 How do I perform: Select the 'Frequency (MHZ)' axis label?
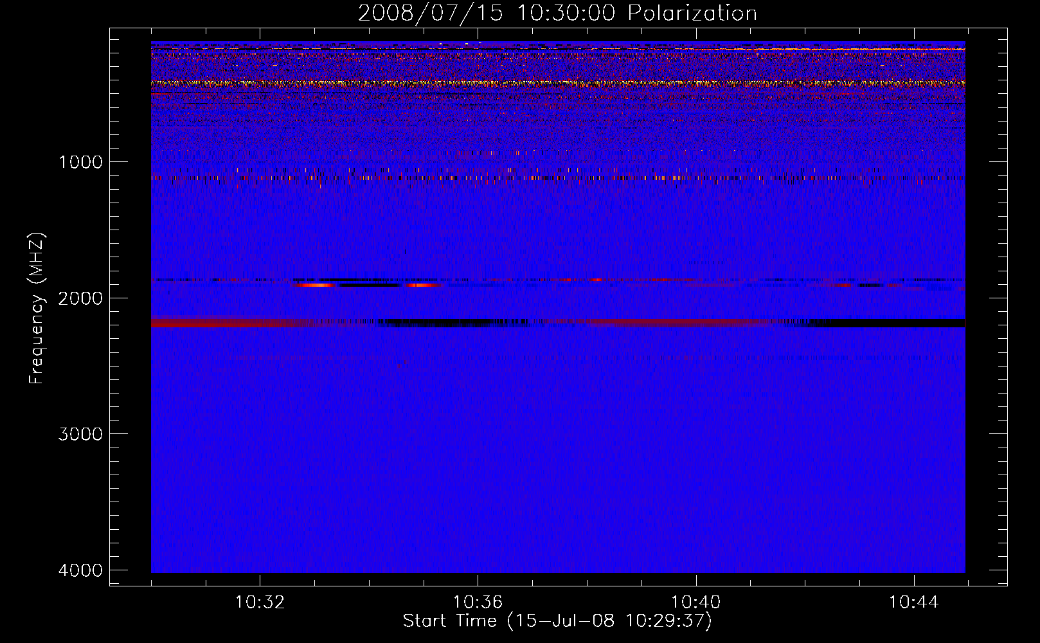37,309
